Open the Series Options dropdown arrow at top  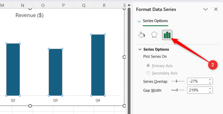click(x=139, y=22)
